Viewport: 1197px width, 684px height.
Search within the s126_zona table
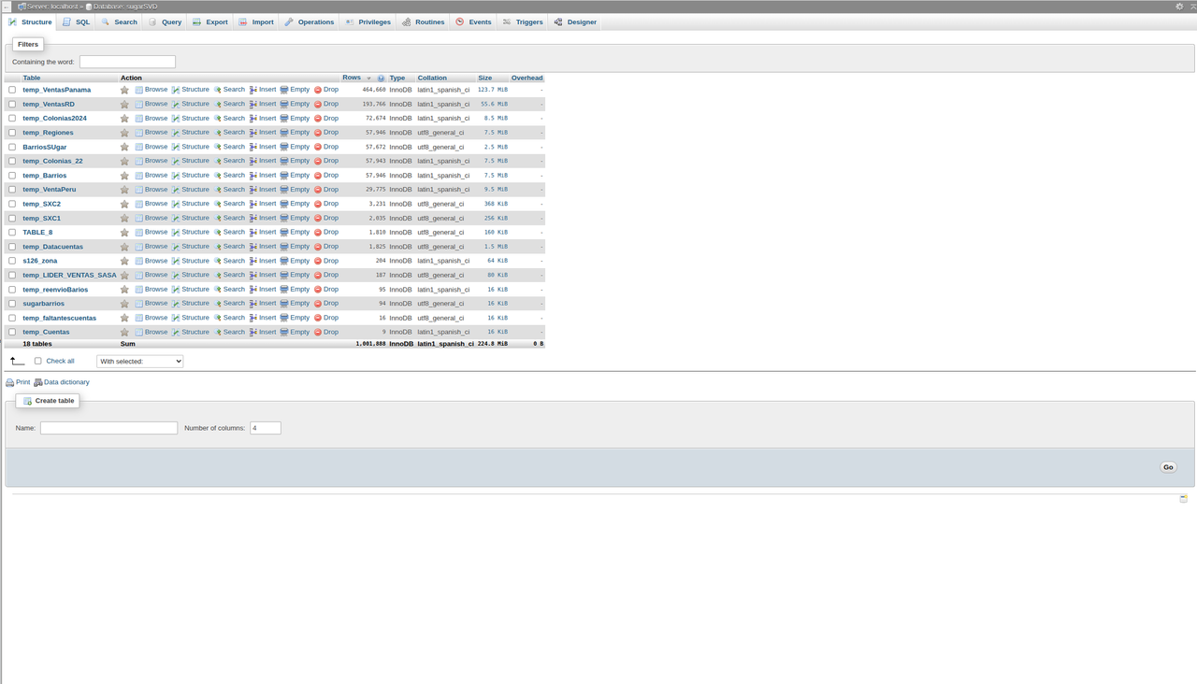pos(233,260)
